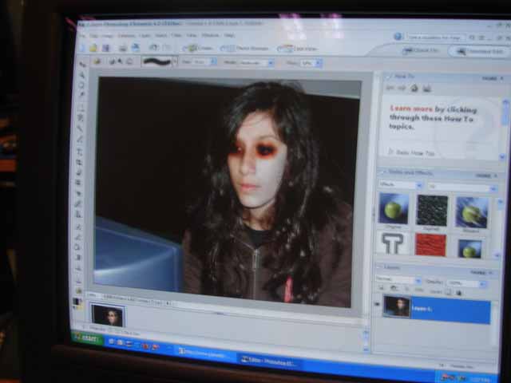511x383 pixels.
Task: Collapse the Styles and Effects panel triangle
Action: click(382, 173)
